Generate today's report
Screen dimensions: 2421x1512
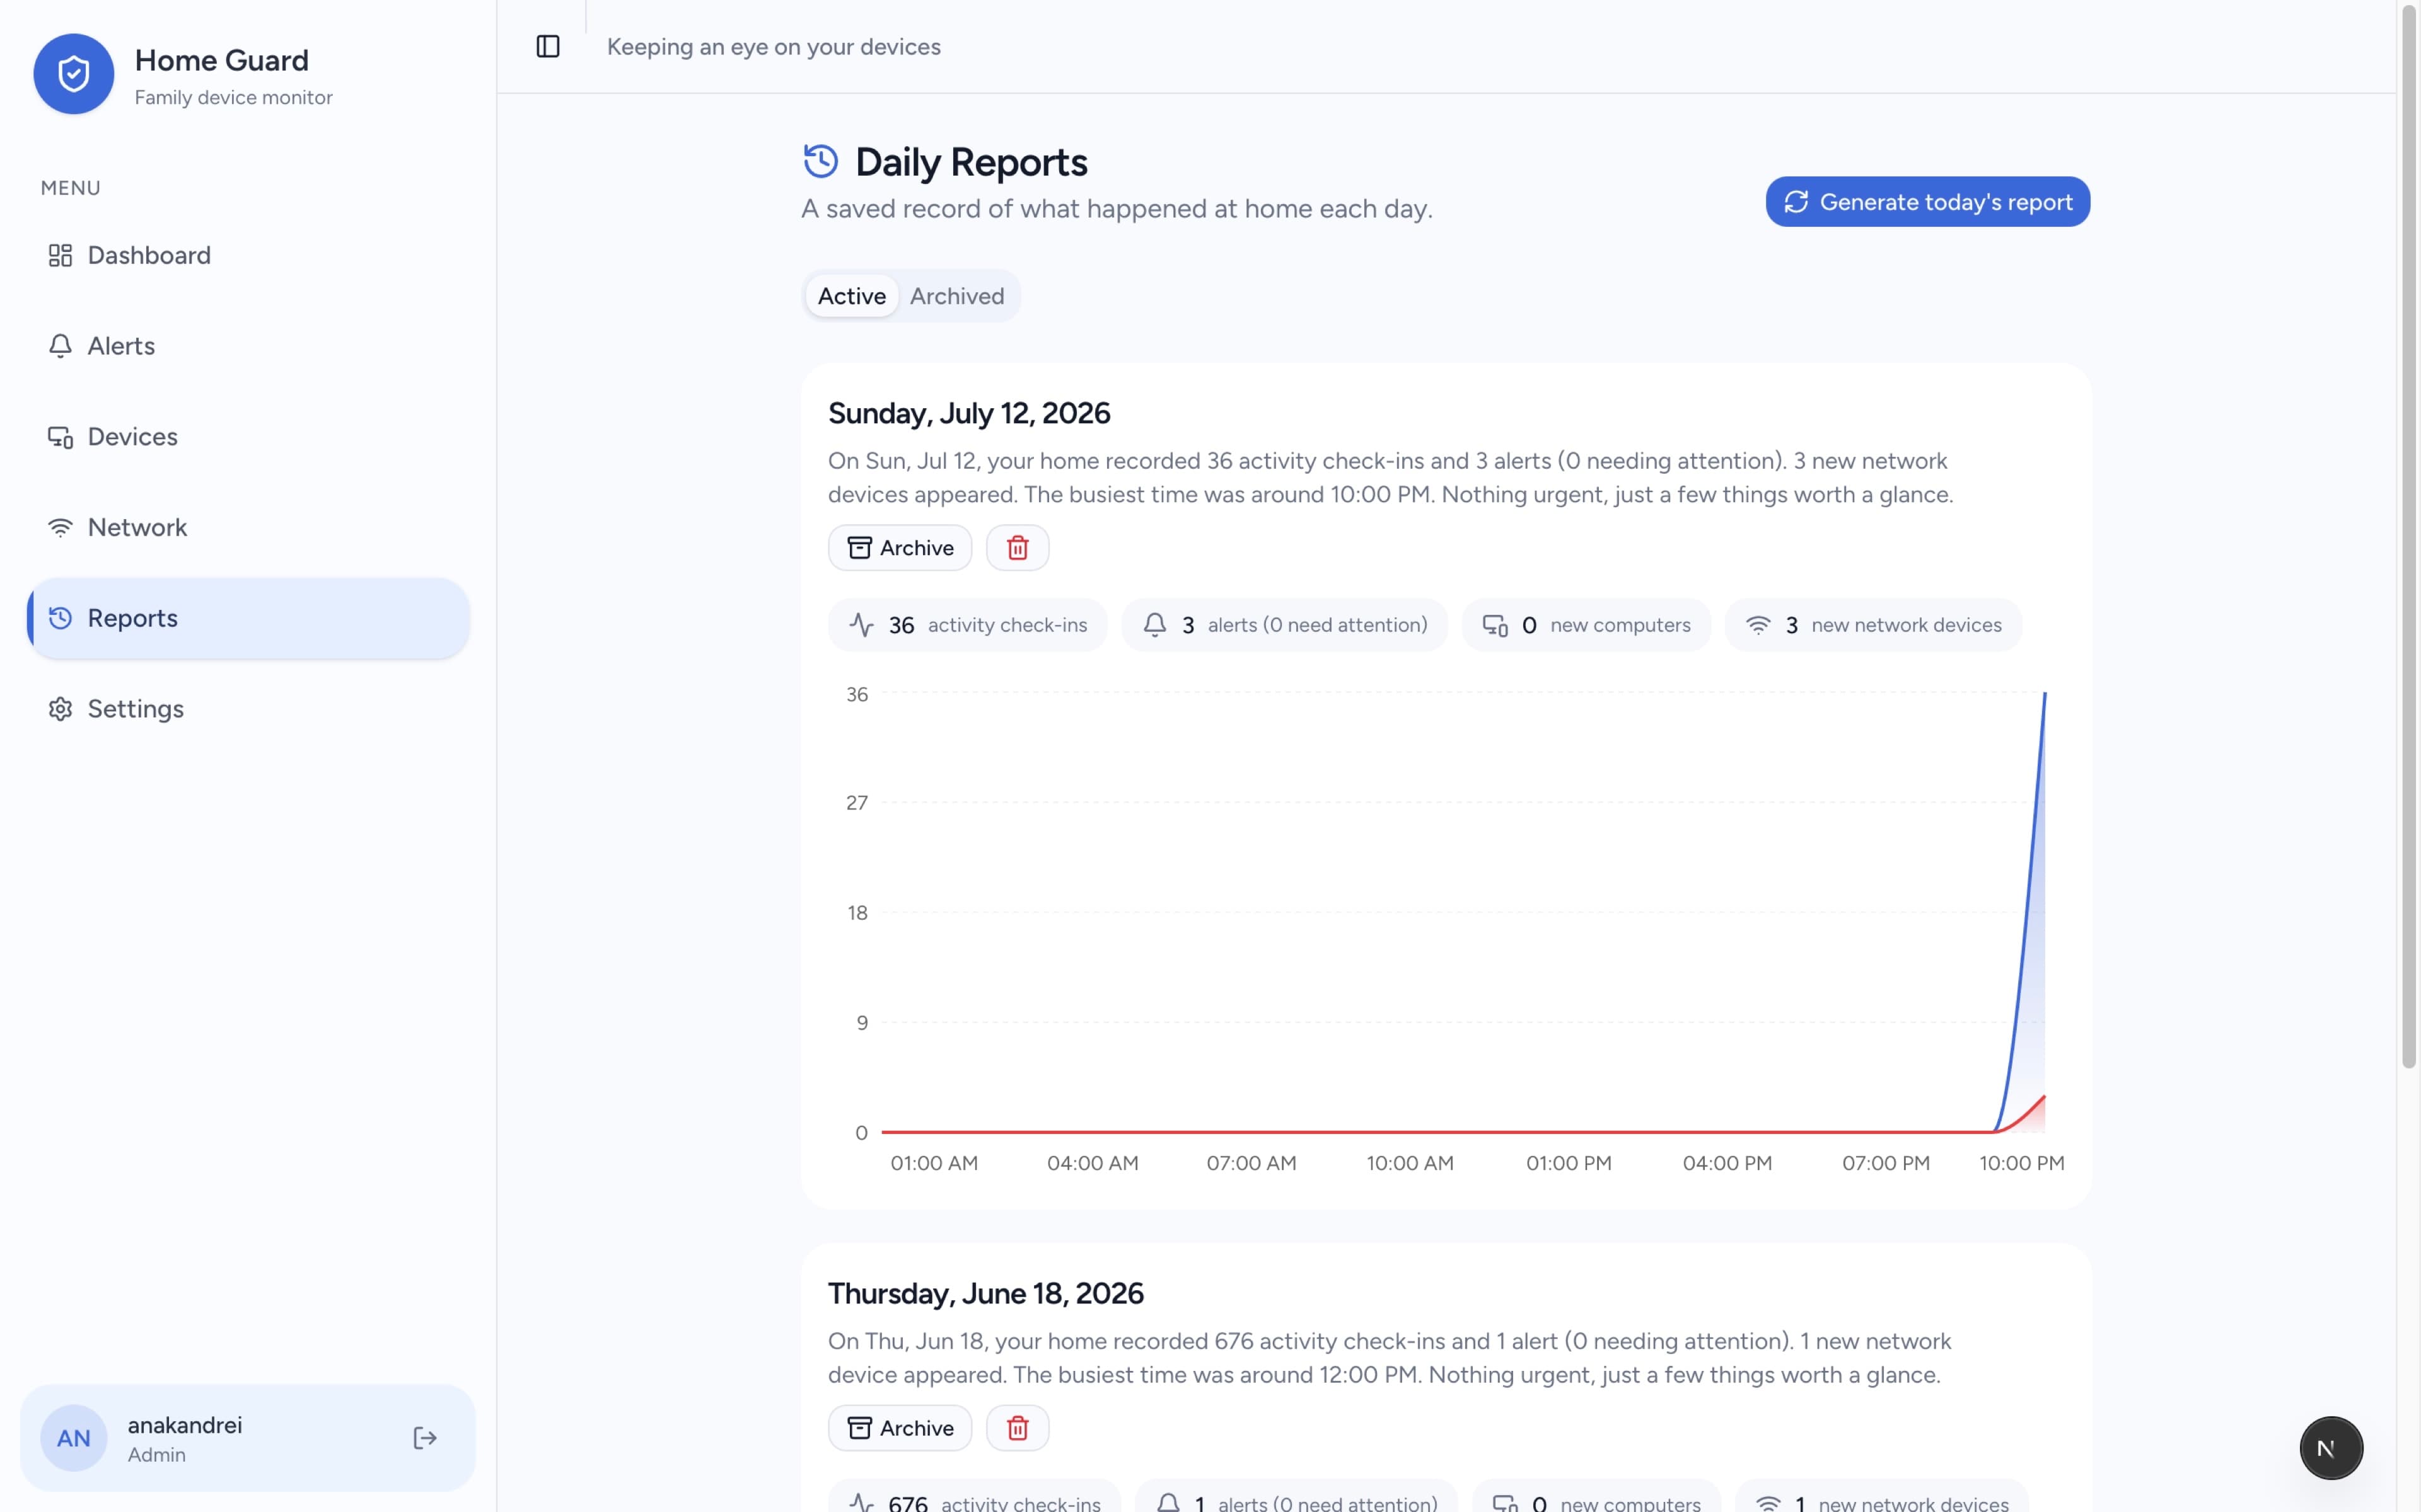point(1927,202)
